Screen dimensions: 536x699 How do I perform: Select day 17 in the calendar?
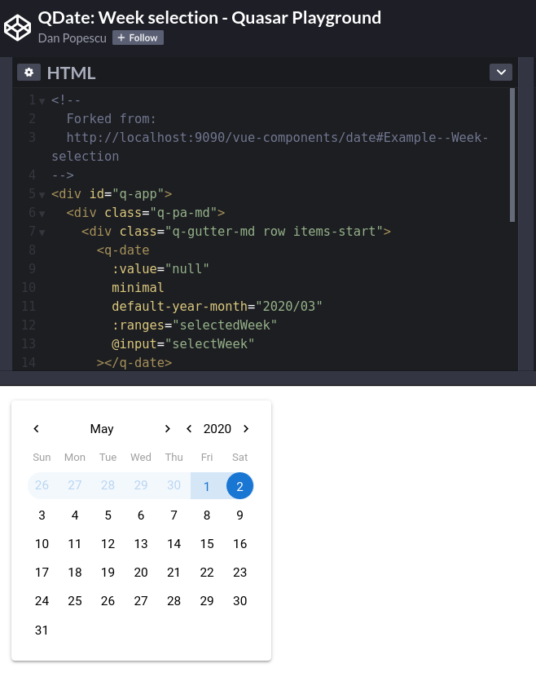(42, 573)
